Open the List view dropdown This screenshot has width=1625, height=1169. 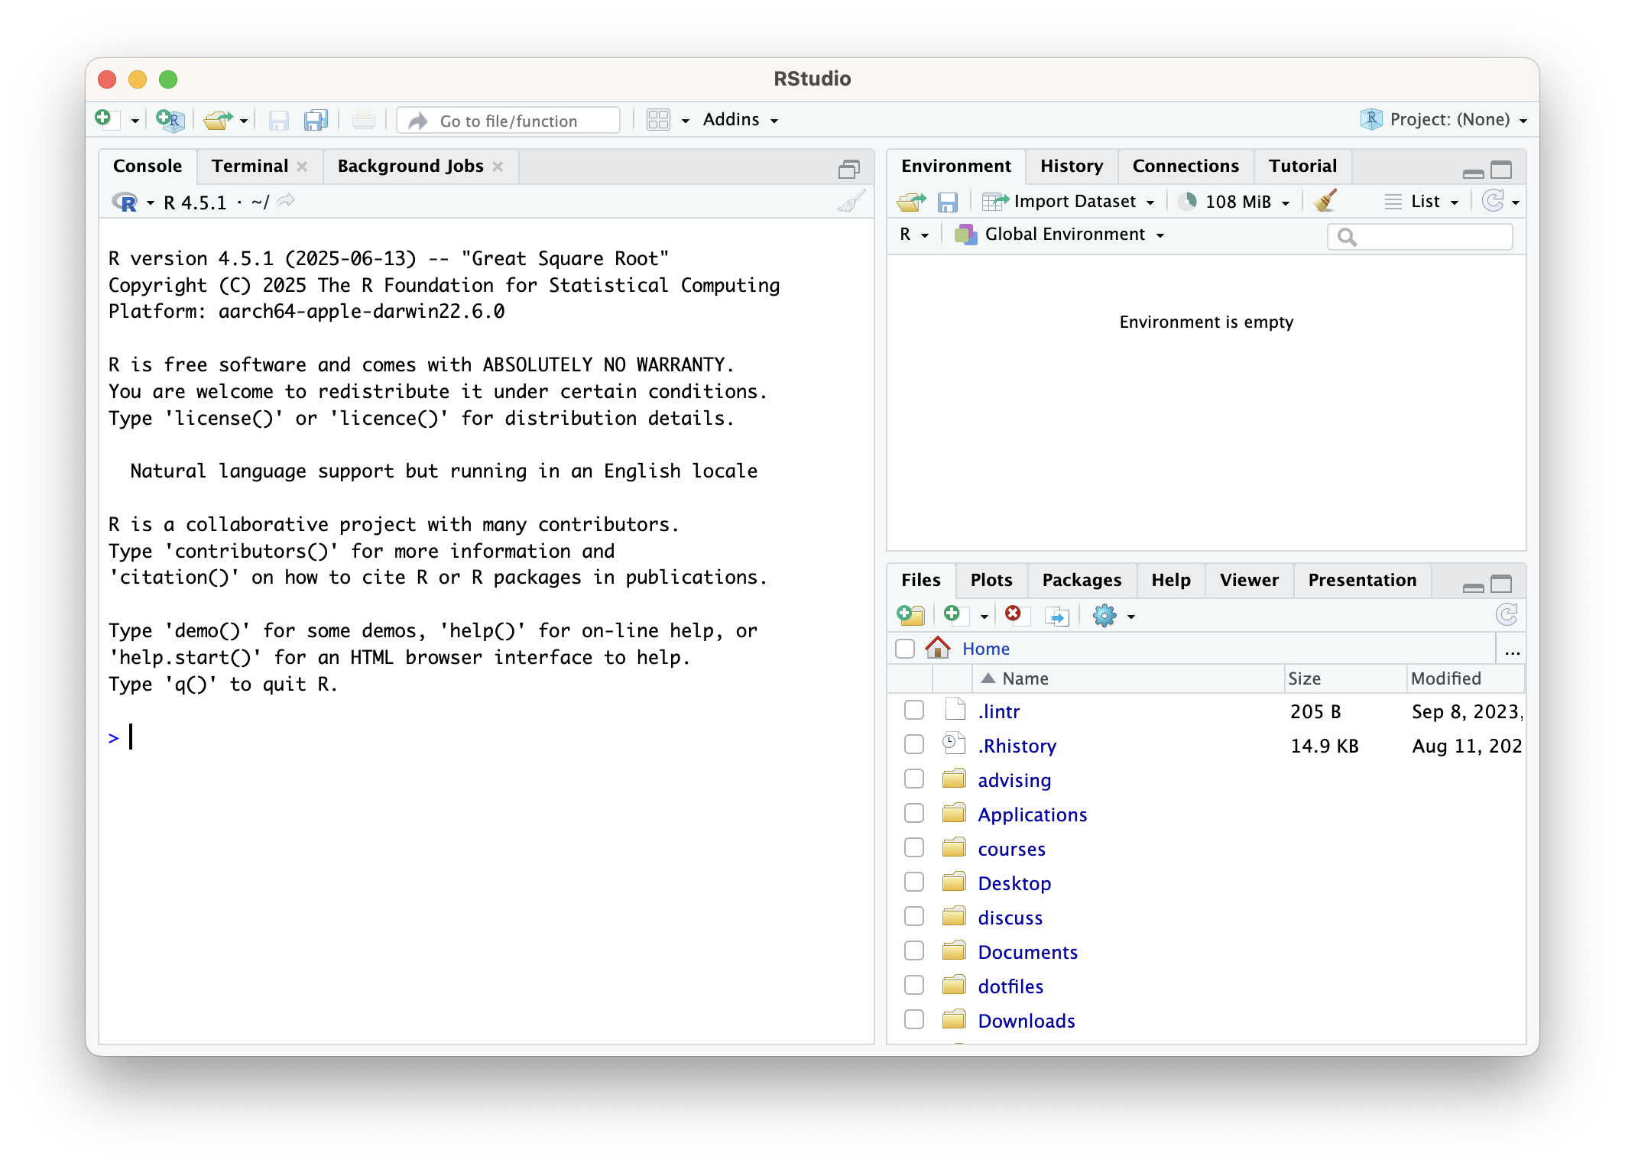point(1422,202)
